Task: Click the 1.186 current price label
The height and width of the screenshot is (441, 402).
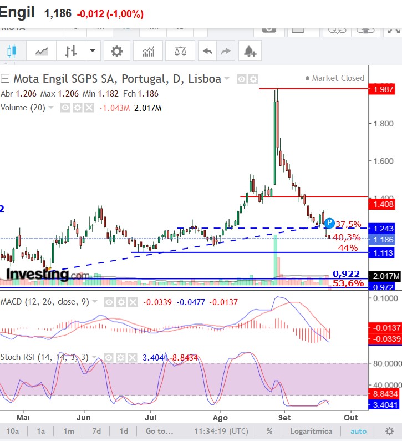Action: [x=381, y=240]
